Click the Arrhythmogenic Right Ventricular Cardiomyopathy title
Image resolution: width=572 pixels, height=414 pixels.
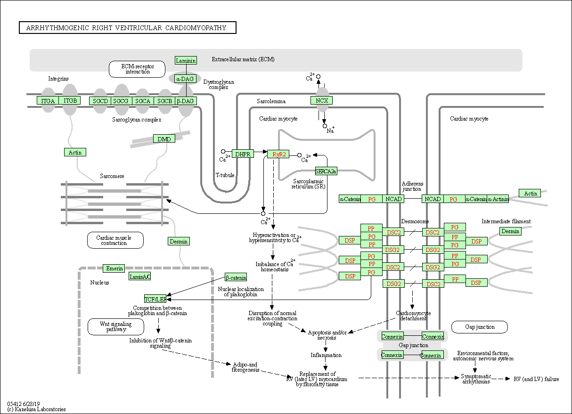127,28
